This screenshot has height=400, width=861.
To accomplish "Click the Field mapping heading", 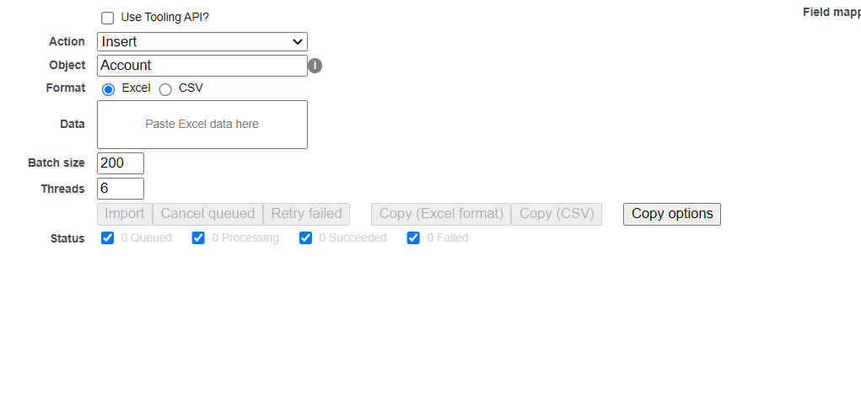I will (x=831, y=13).
